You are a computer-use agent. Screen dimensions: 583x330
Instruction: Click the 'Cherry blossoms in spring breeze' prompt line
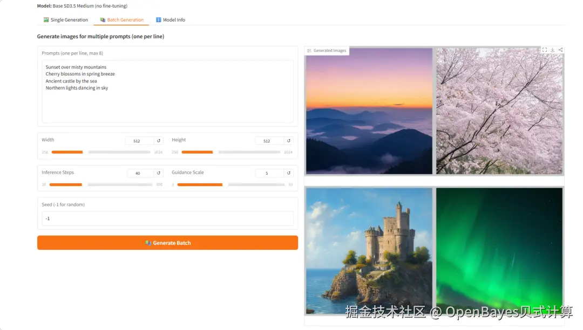(80, 74)
